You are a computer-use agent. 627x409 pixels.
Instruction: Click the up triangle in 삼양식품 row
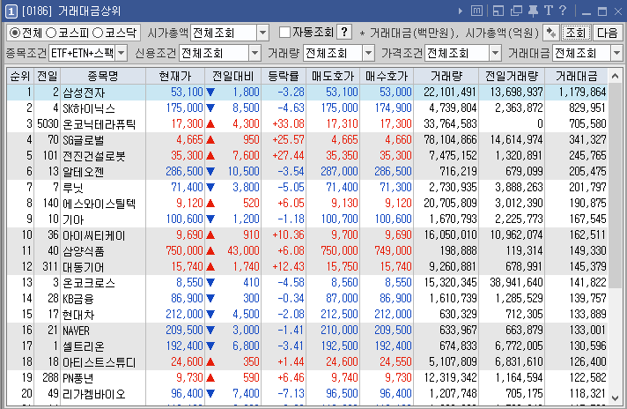coord(210,251)
